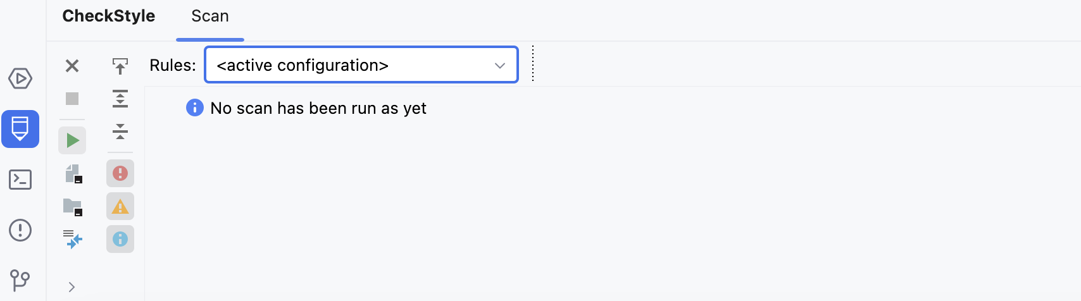Check changed files icon
This screenshot has width=1081, height=301.
[x=73, y=239]
